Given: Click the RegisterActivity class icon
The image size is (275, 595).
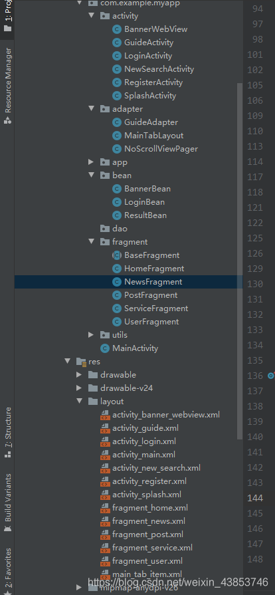Looking at the screenshot, I should [117, 82].
